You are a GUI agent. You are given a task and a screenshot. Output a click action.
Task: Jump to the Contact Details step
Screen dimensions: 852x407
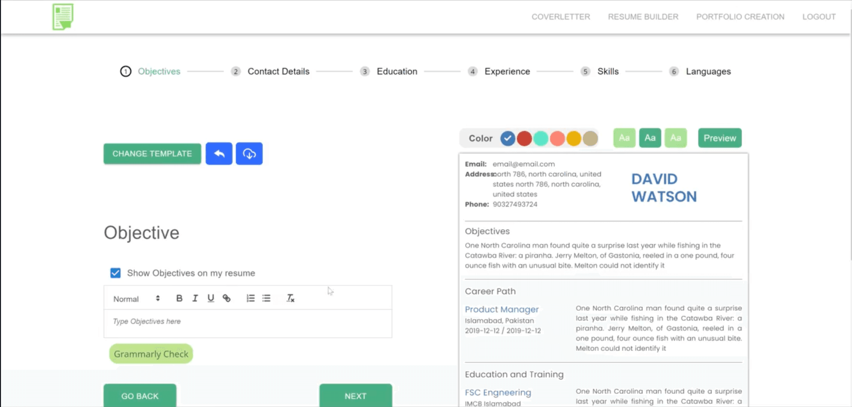coord(270,71)
